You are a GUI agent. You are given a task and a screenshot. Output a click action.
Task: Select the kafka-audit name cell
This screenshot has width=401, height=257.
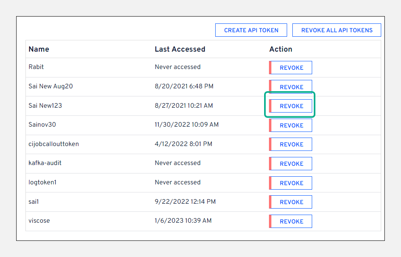[45, 163]
